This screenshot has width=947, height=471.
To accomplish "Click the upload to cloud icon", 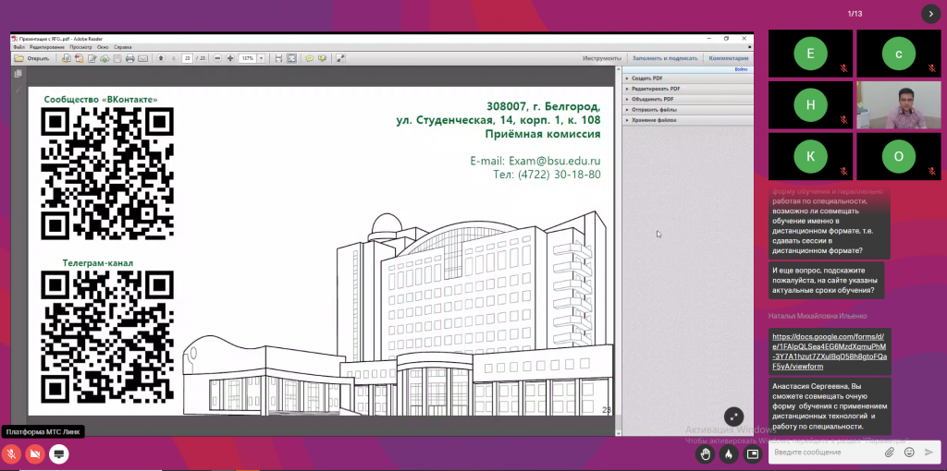I will 105,58.
